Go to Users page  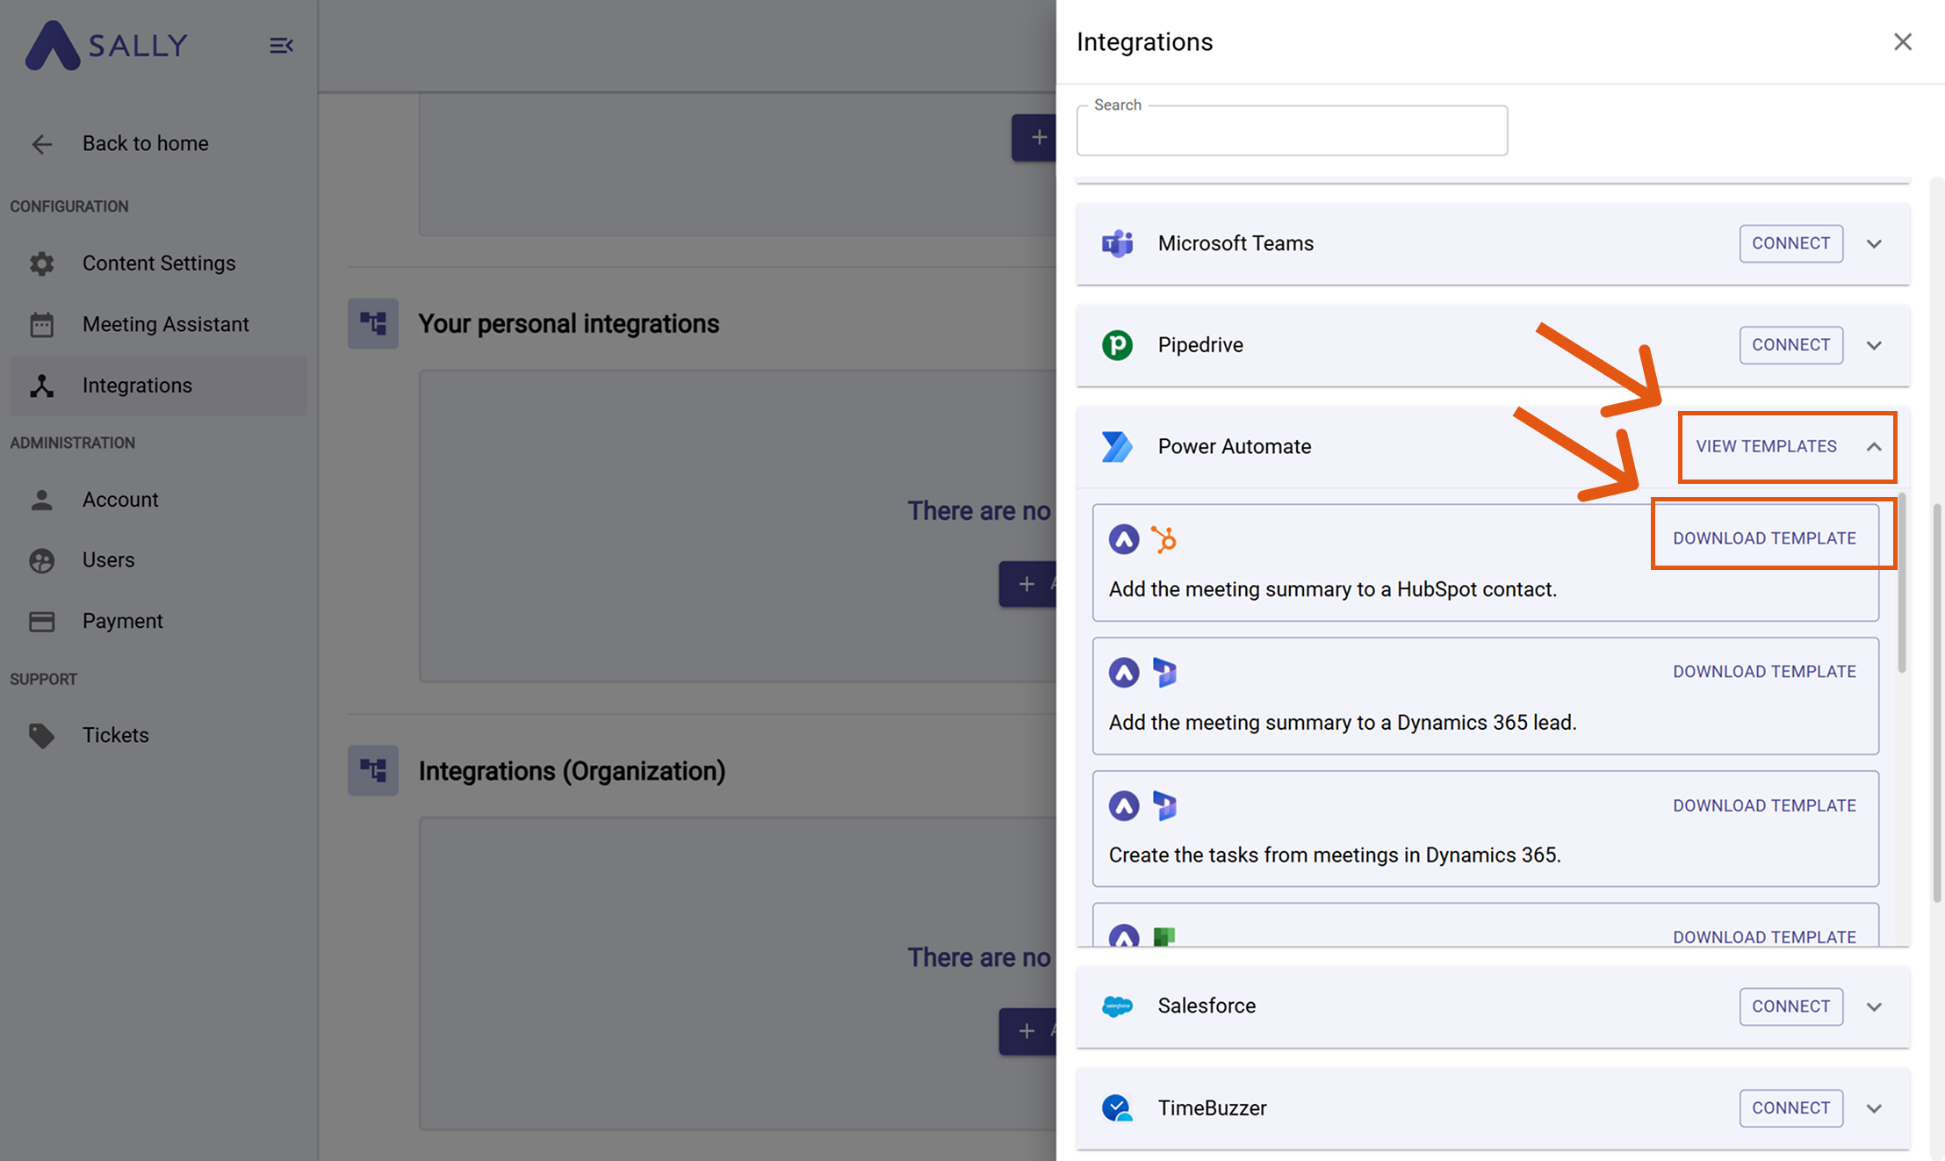click(159, 560)
